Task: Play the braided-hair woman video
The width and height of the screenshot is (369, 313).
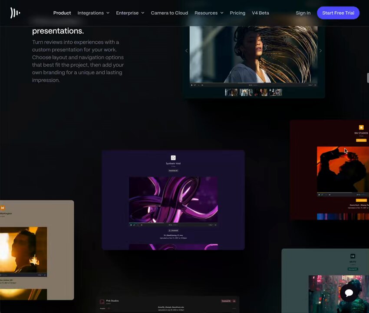Action: click(192, 85)
